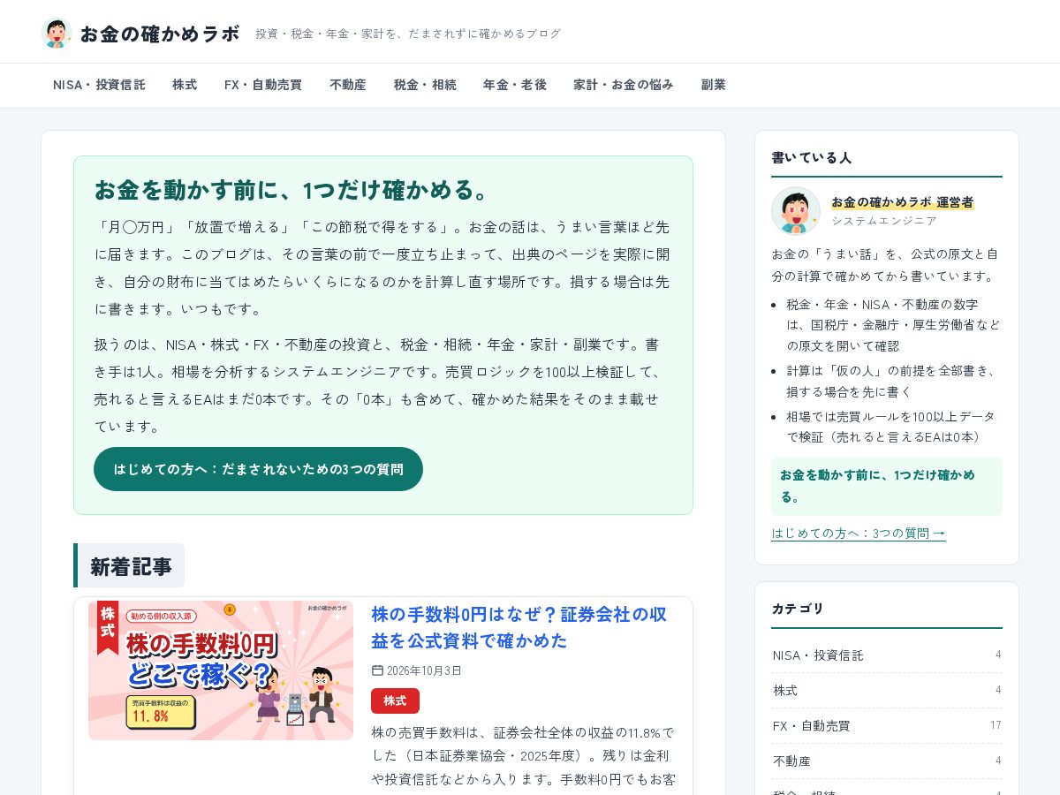This screenshot has width=1060, height=795.
Task: Open the NISA・投資信託 menu item
Action: (x=99, y=85)
